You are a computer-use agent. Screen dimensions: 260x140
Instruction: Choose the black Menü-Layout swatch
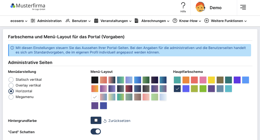tap(95, 80)
